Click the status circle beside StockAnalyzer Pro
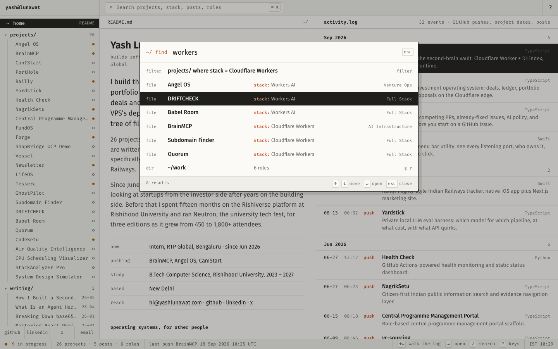This screenshot has width=558, height=349. coord(93,268)
